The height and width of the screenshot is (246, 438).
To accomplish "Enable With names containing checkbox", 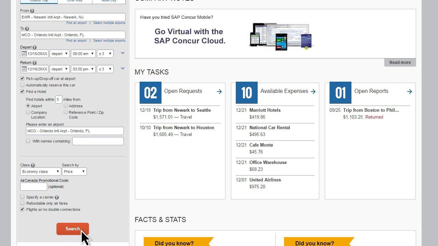I will pos(28,141).
